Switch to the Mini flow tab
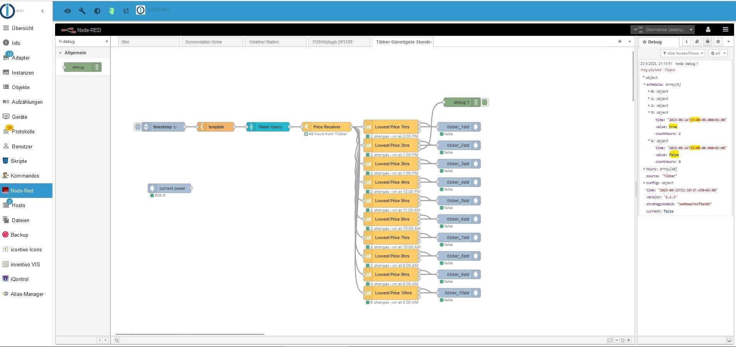Viewport: 736px width, 347px height. (x=149, y=42)
